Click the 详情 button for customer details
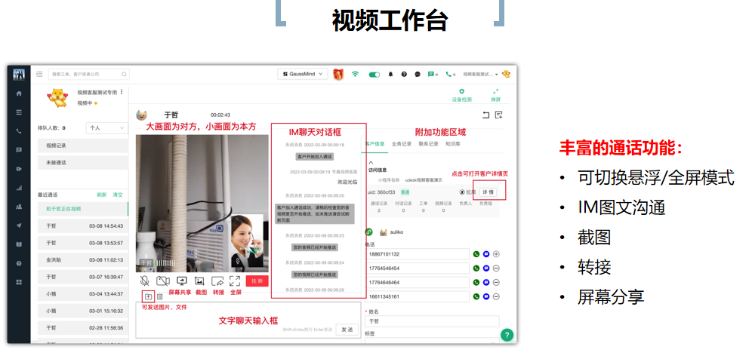This screenshot has width=752, height=362. coord(488,192)
